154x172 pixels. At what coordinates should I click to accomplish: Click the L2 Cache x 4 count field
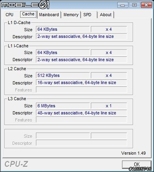pyautogui.click(x=109, y=75)
